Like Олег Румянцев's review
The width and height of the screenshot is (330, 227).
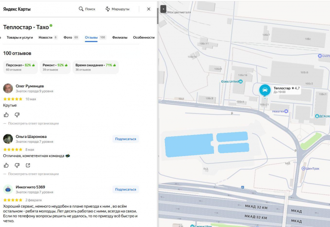[6, 115]
